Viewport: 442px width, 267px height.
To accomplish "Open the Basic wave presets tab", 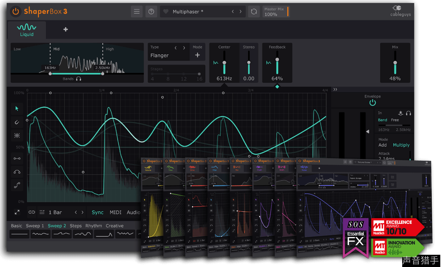I will 17,226.
